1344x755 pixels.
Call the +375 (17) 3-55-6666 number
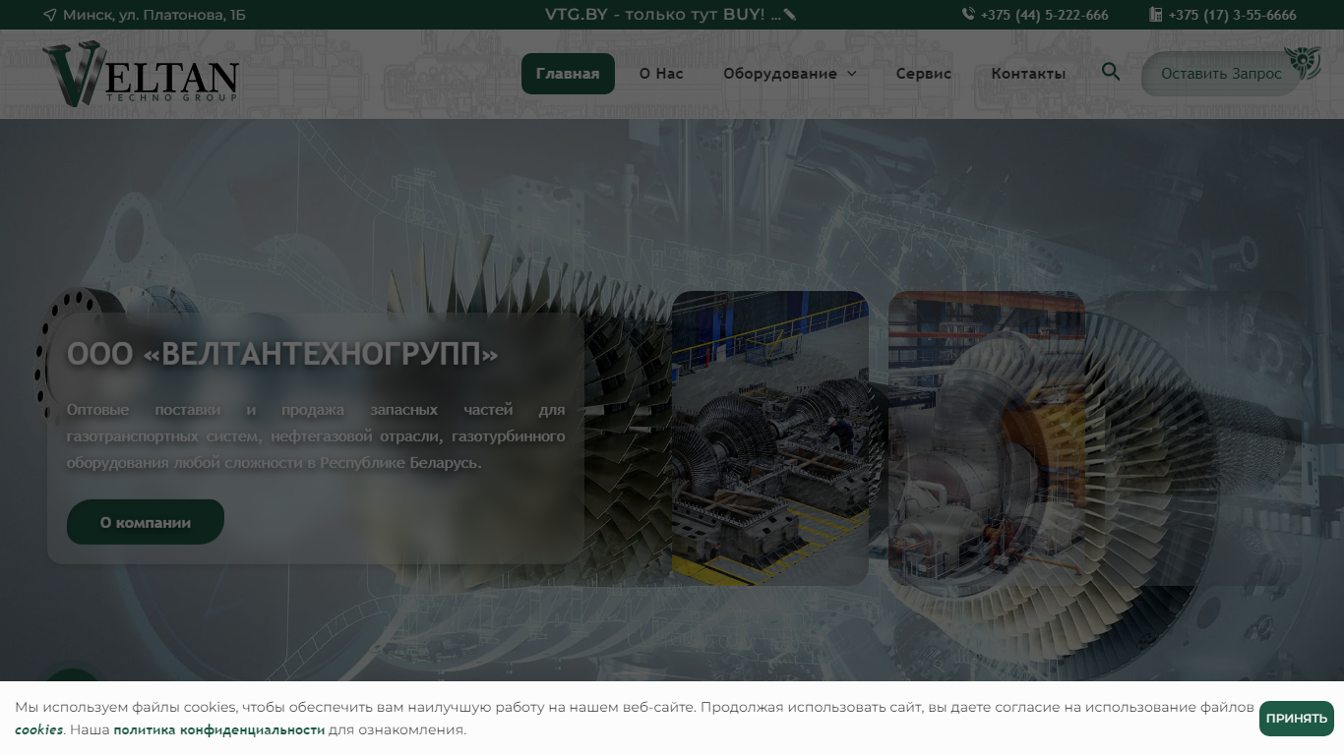tap(1233, 15)
